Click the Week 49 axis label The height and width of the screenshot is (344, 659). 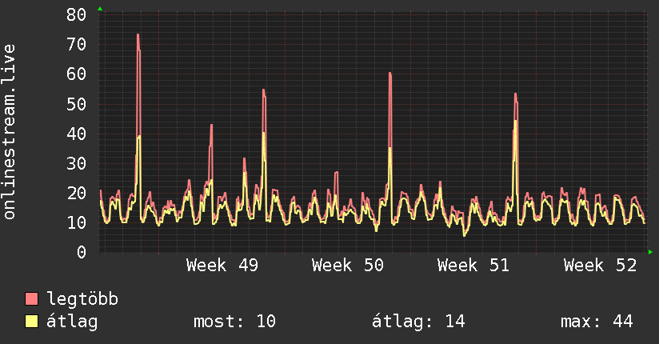[x=222, y=266]
